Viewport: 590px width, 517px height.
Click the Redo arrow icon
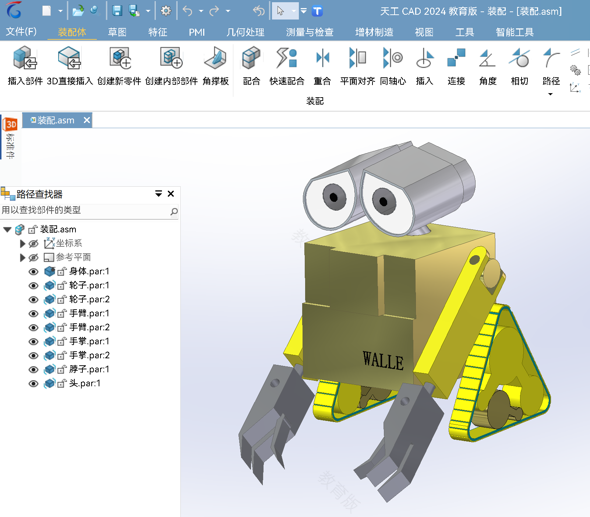click(x=214, y=11)
